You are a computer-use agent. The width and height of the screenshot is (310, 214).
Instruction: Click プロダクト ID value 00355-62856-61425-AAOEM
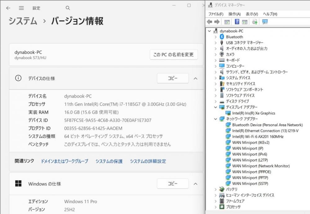(x=93, y=128)
